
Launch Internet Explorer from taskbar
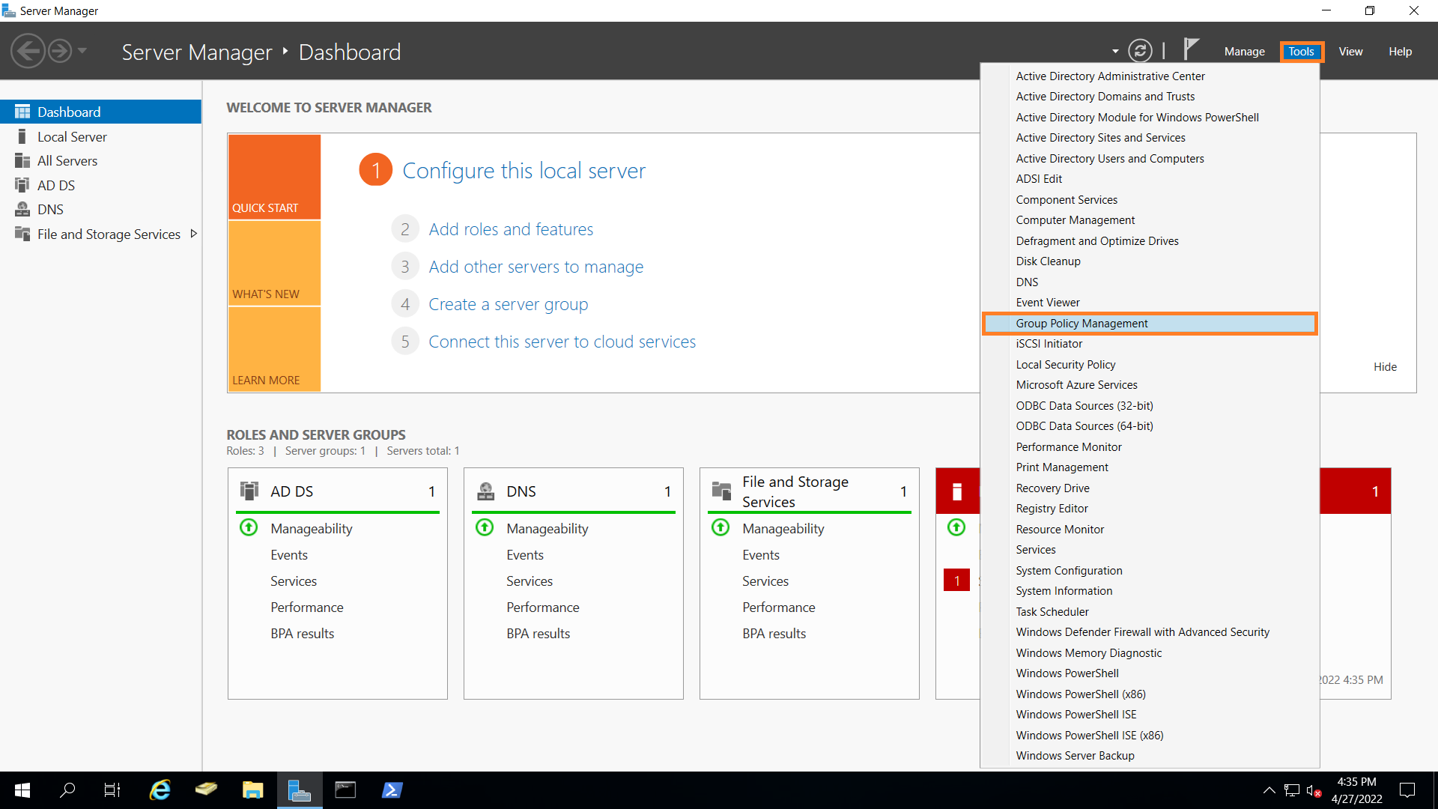[x=160, y=790]
